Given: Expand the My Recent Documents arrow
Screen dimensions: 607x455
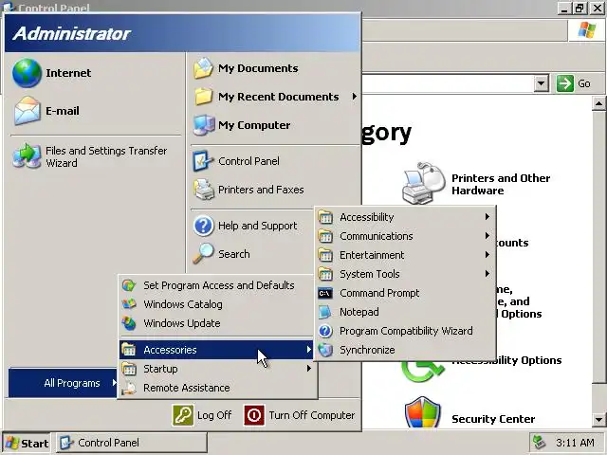Looking at the screenshot, I should [x=354, y=97].
